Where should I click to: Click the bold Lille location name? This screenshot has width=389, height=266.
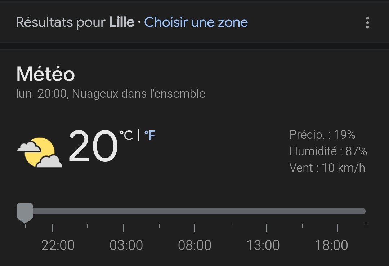click(x=122, y=22)
